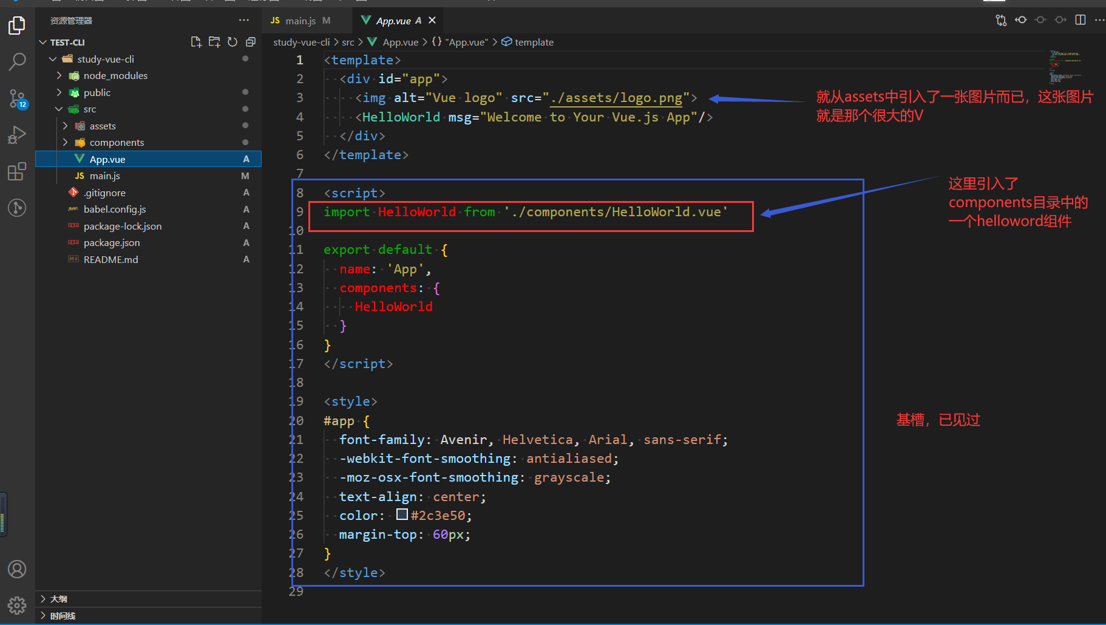Open explorer panel more actions menu
The height and width of the screenshot is (625, 1106).
click(x=244, y=20)
